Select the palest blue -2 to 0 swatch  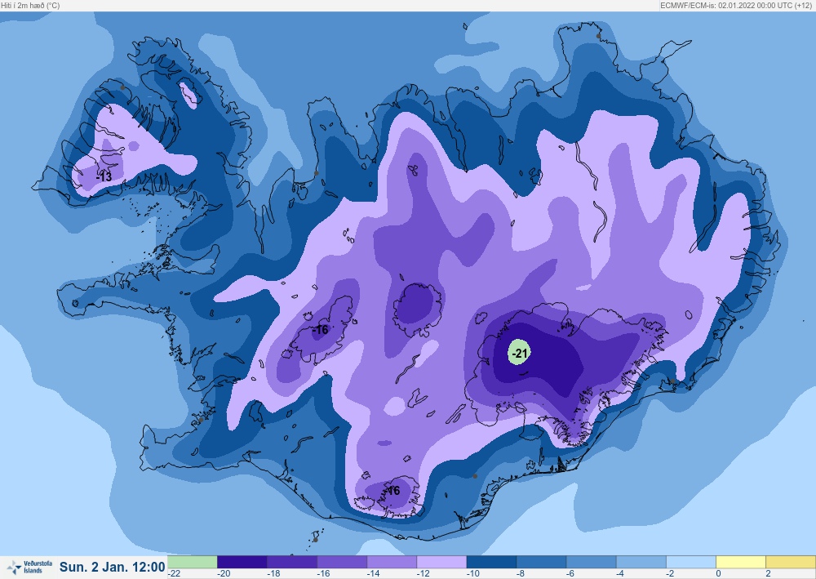(x=692, y=562)
